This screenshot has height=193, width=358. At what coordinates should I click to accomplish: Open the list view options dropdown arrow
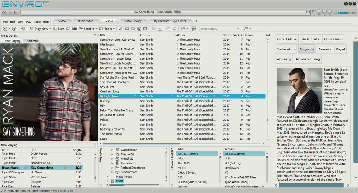point(187,29)
